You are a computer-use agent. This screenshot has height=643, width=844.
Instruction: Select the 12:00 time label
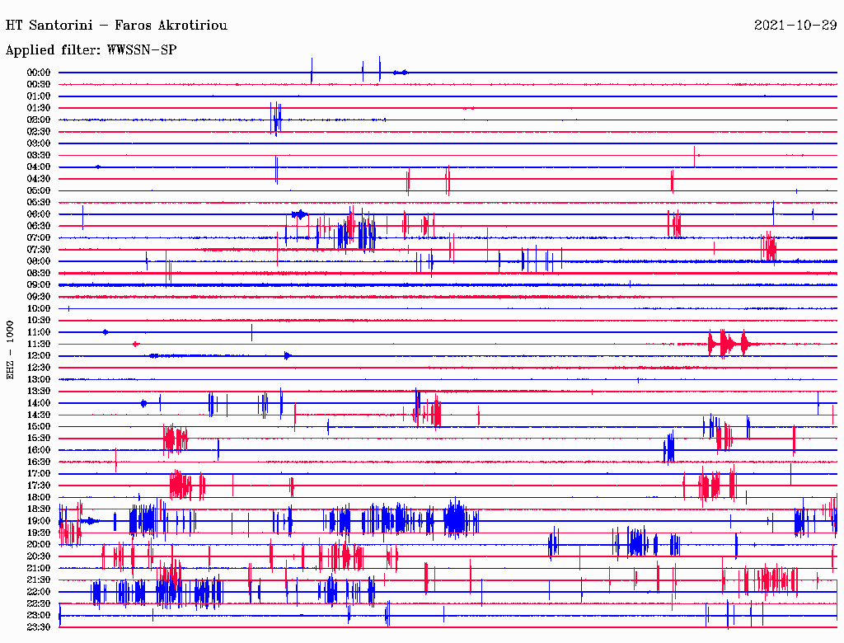pos(39,356)
